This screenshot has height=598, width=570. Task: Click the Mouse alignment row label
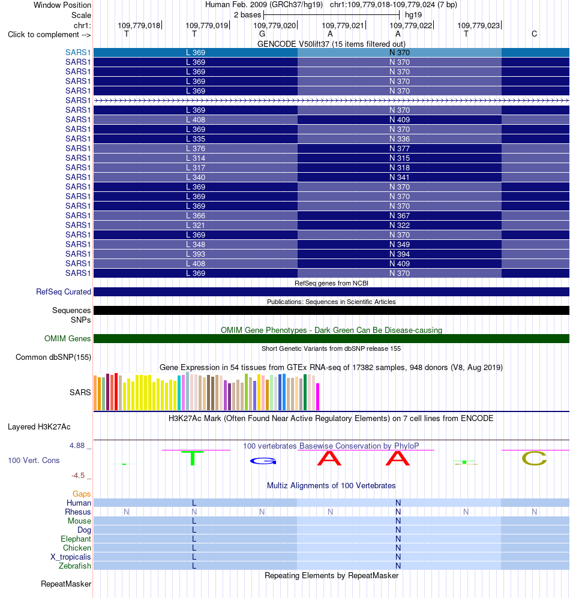(79, 521)
